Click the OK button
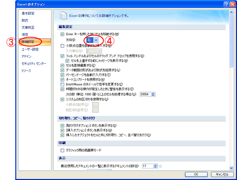This screenshot has width=237, height=180. pos(196,175)
